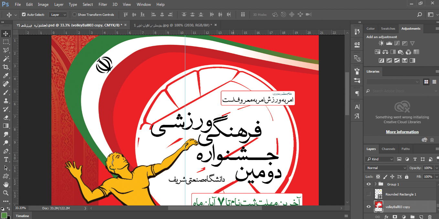
Task: Hide the Group 1 layer group
Action: point(369,184)
